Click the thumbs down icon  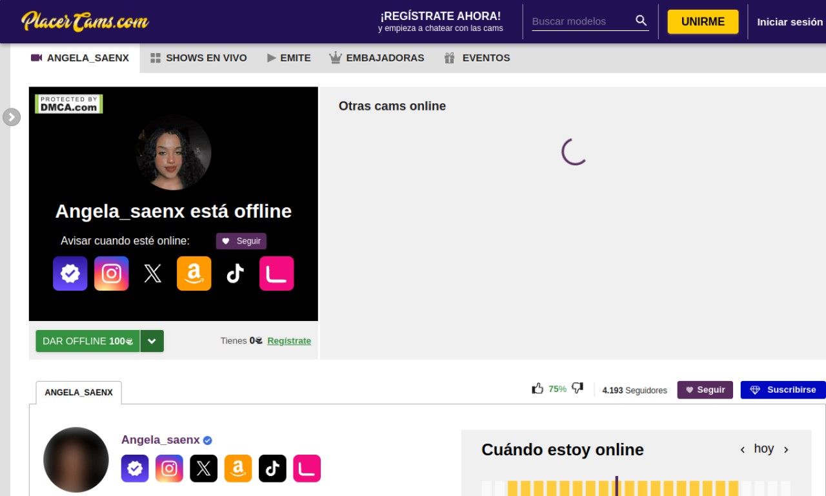(x=578, y=388)
